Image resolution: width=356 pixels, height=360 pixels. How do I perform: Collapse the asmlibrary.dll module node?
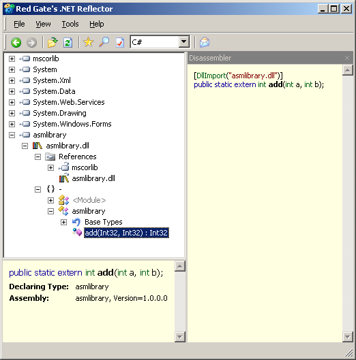point(25,146)
